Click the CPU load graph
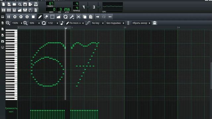The height and width of the screenshot is (119, 212). pos(113,7)
